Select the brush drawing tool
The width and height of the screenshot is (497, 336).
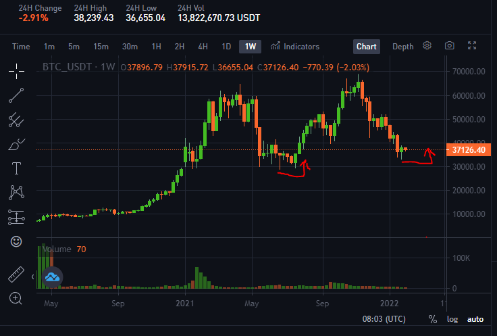pos(16,145)
